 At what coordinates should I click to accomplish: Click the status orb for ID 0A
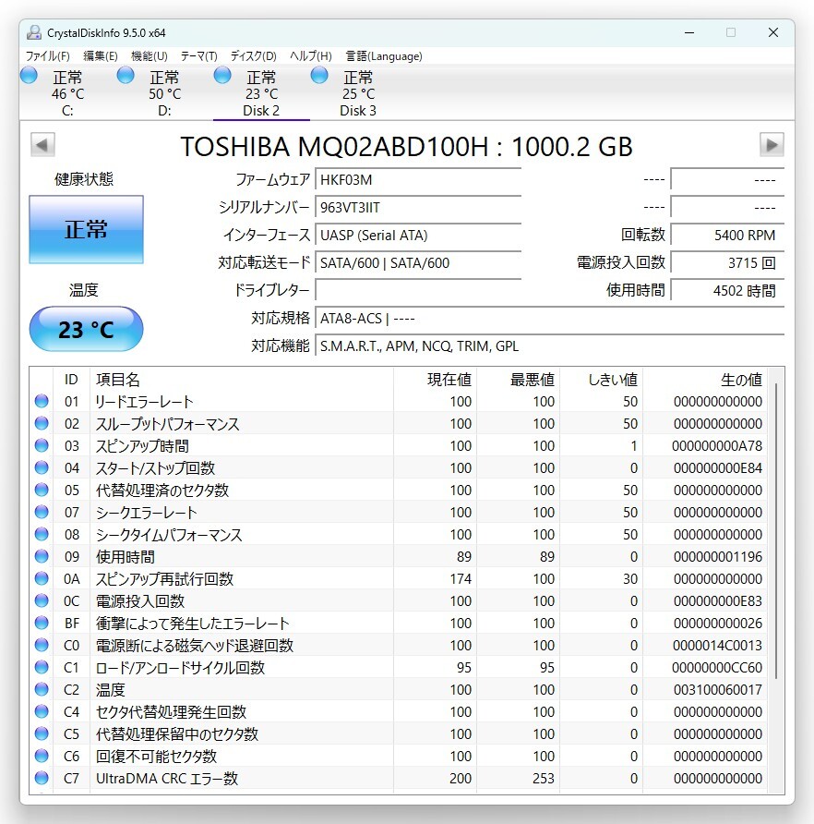[x=42, y=578]
